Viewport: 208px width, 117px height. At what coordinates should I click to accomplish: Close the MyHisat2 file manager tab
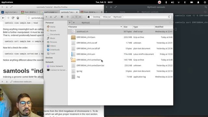click(74, 22)
